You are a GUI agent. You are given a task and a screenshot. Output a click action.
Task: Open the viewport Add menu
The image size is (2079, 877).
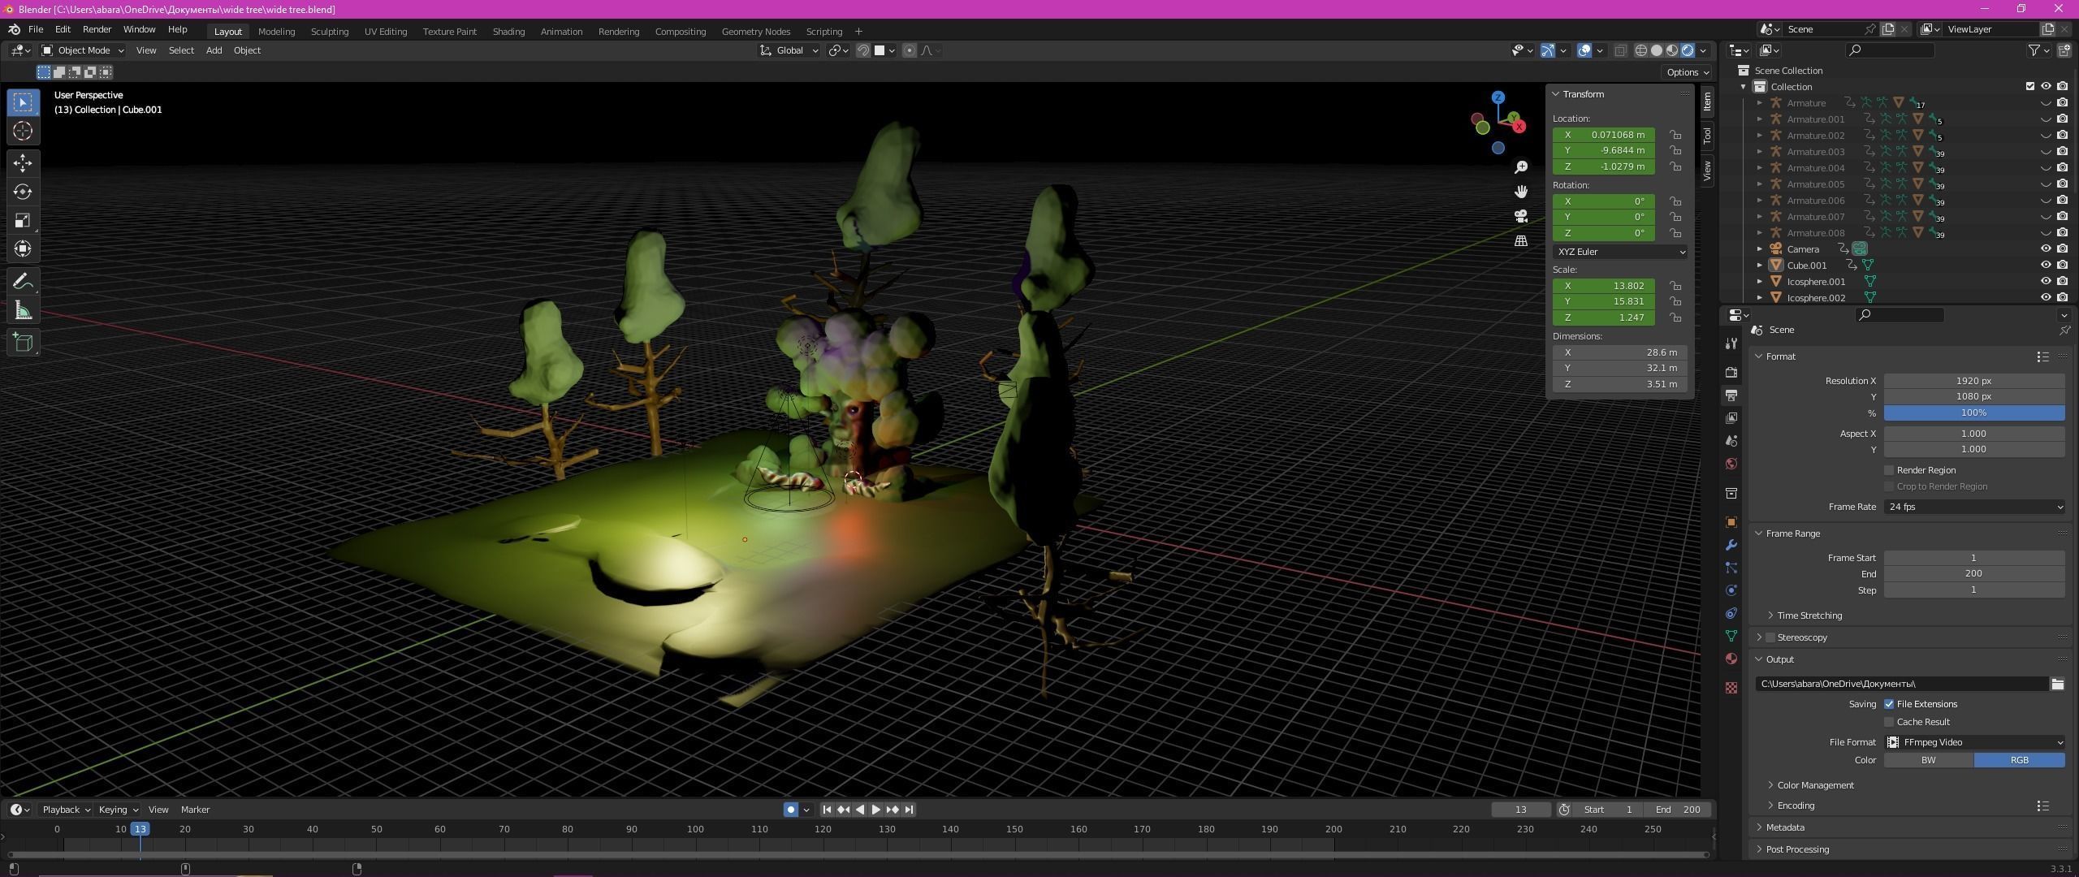click(214, 50)
